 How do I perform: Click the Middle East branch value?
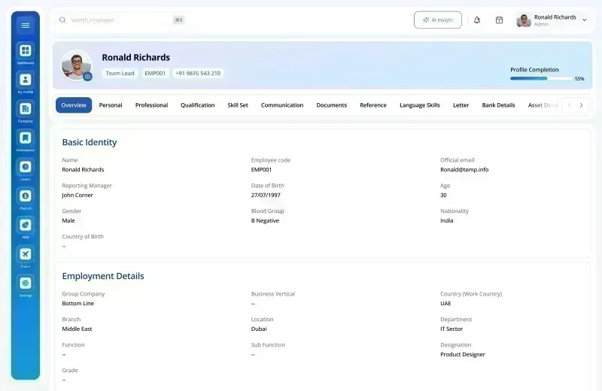77,329
